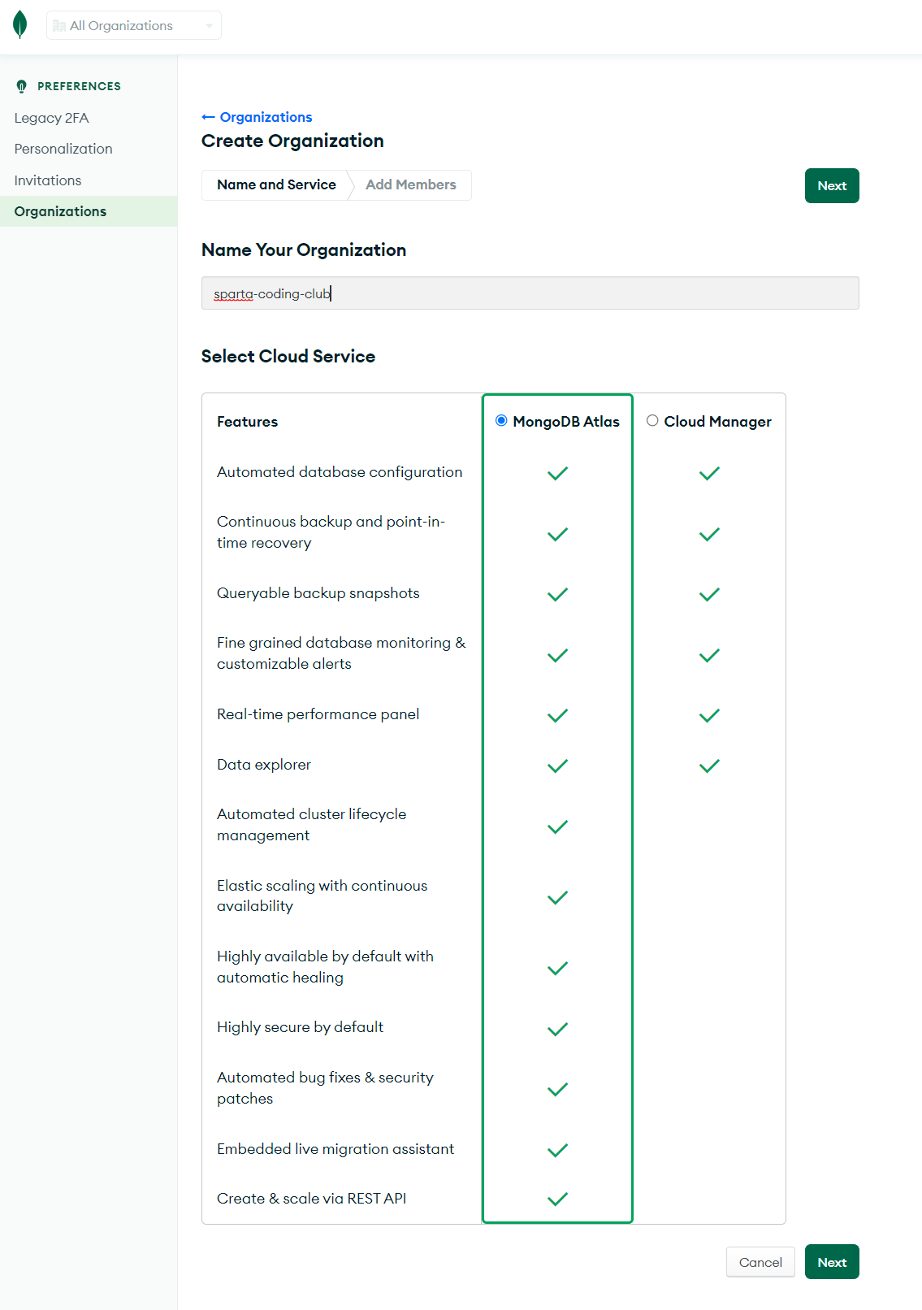Click the MongoDB leaf logo
The image size is (922, 1310).
point(20,25)
